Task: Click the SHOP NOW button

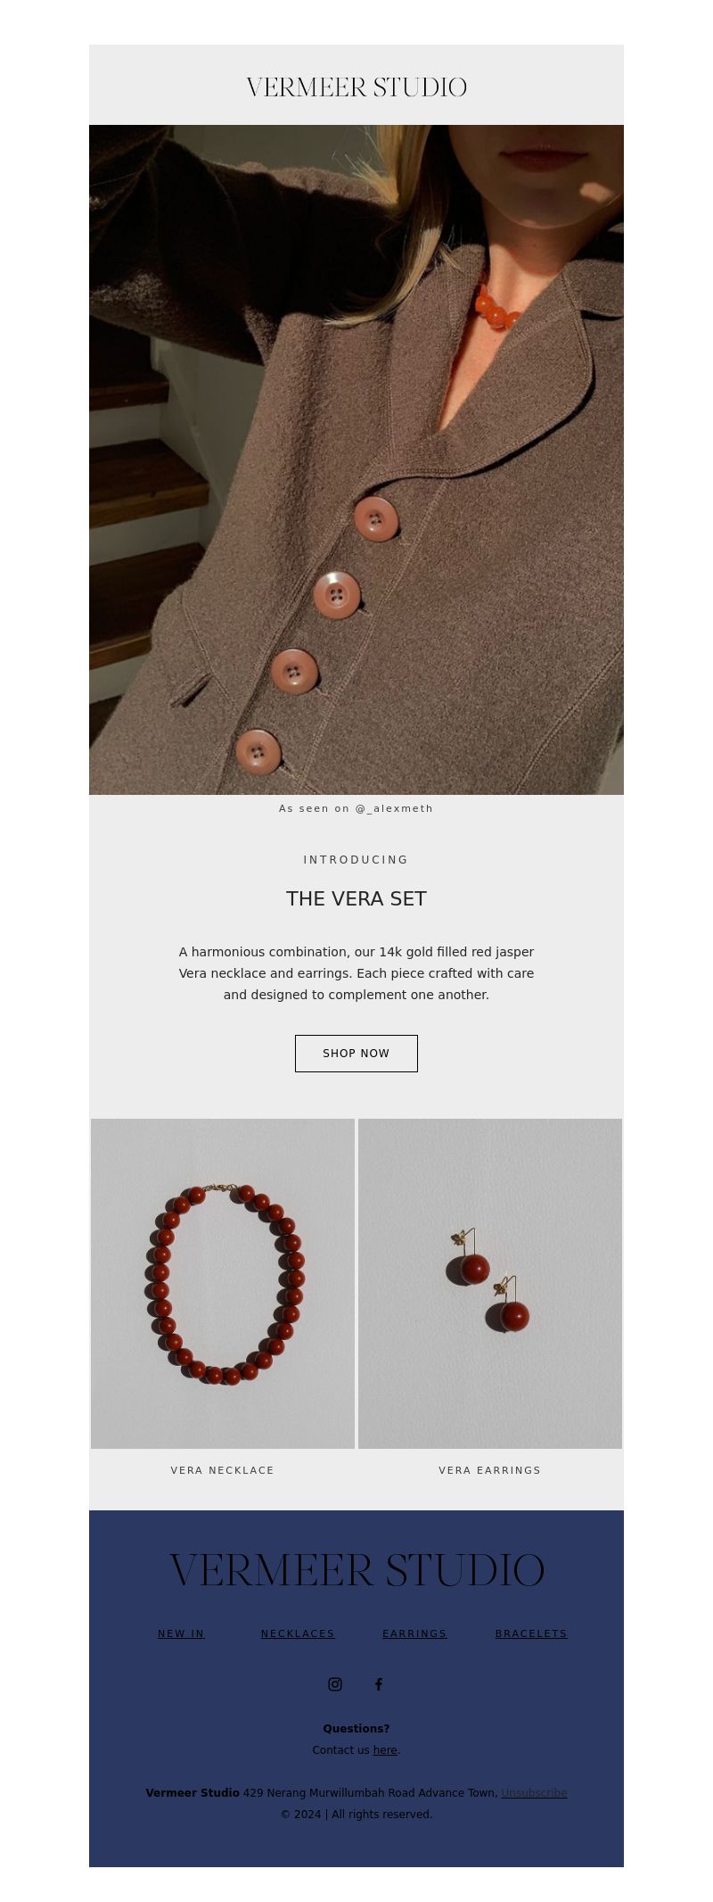Action: (356, 1054)
